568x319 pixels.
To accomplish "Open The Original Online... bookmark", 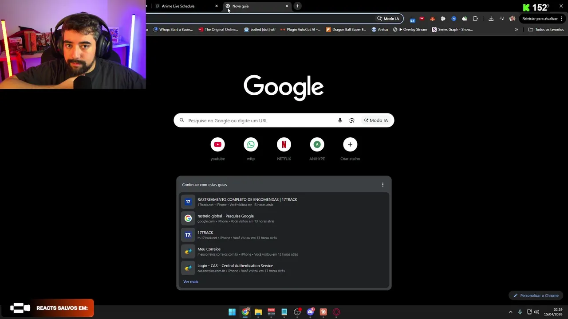I will [x=218, y=30].
